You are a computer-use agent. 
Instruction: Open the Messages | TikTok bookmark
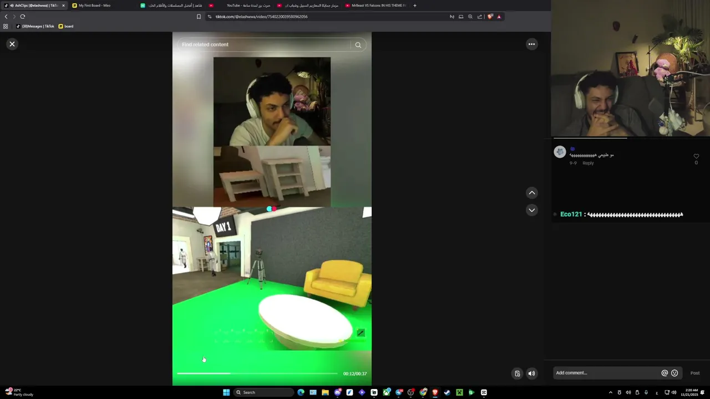[x=35, y=26]
